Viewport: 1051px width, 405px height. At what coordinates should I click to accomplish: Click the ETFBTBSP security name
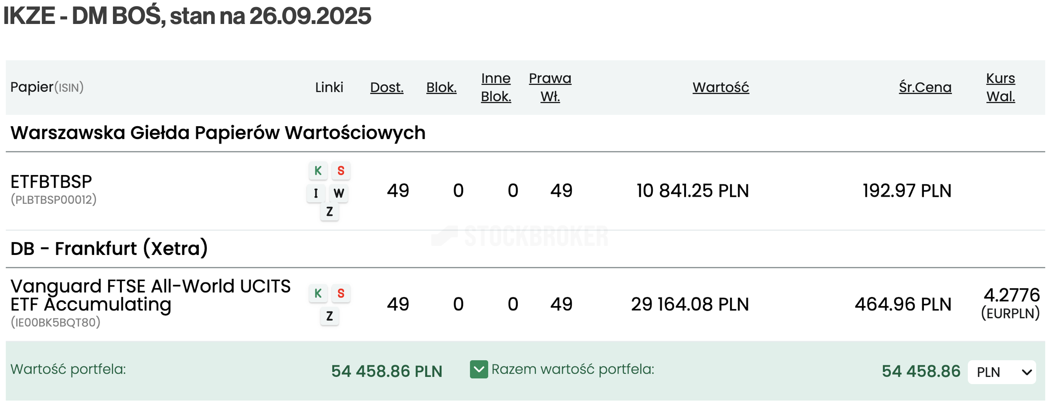(x=51, y=182)
